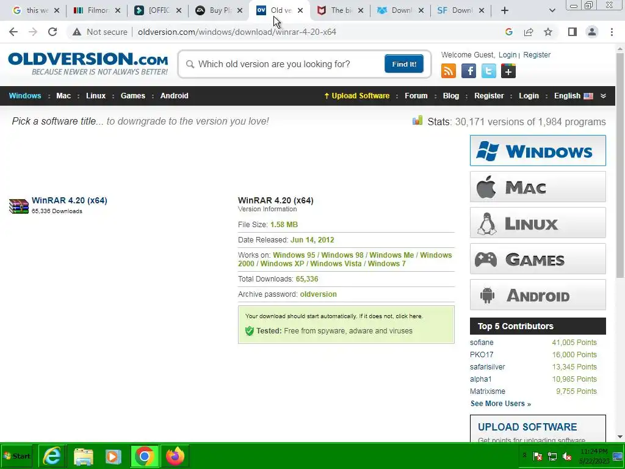The image size is (625, 469).
Task: Open the Twitter icon
Action: [489, 71]
